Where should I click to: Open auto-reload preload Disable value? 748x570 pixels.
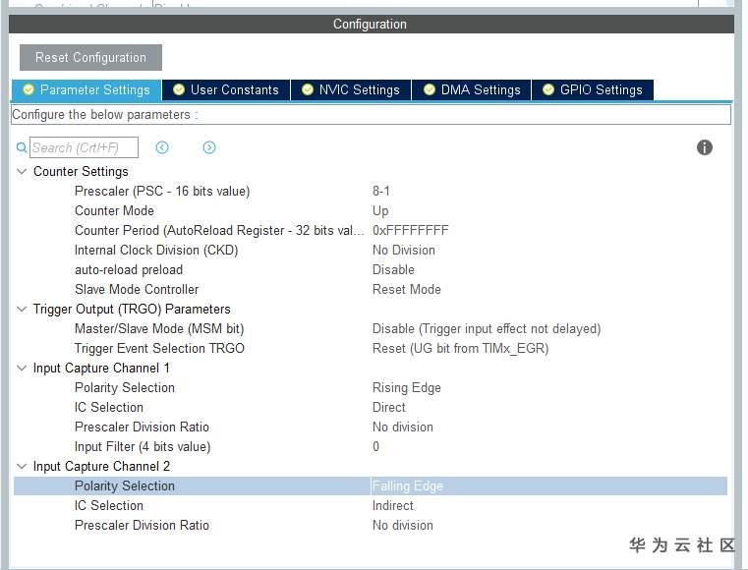[x=393, y=269]
